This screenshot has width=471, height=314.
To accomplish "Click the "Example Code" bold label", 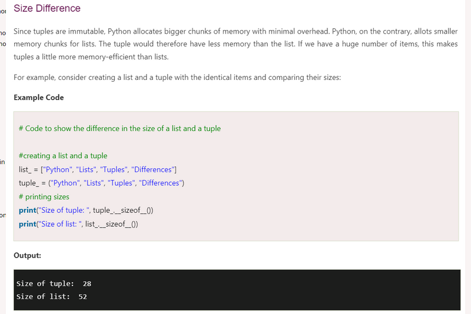I will point(38,98).
